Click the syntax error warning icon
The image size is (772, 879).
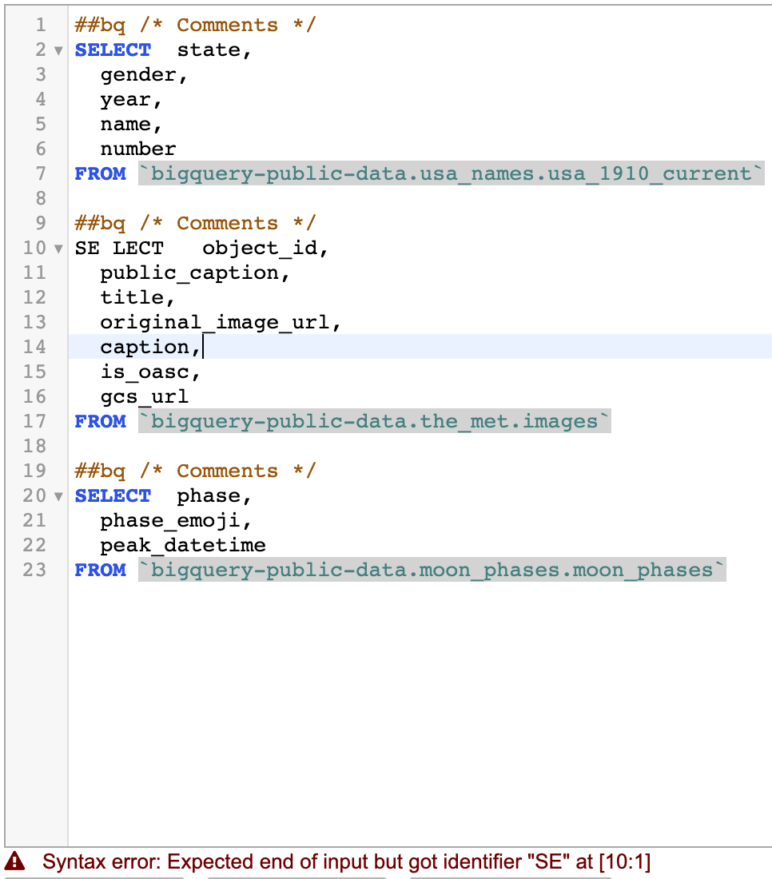pyautogui.click(x=15, y=861)
